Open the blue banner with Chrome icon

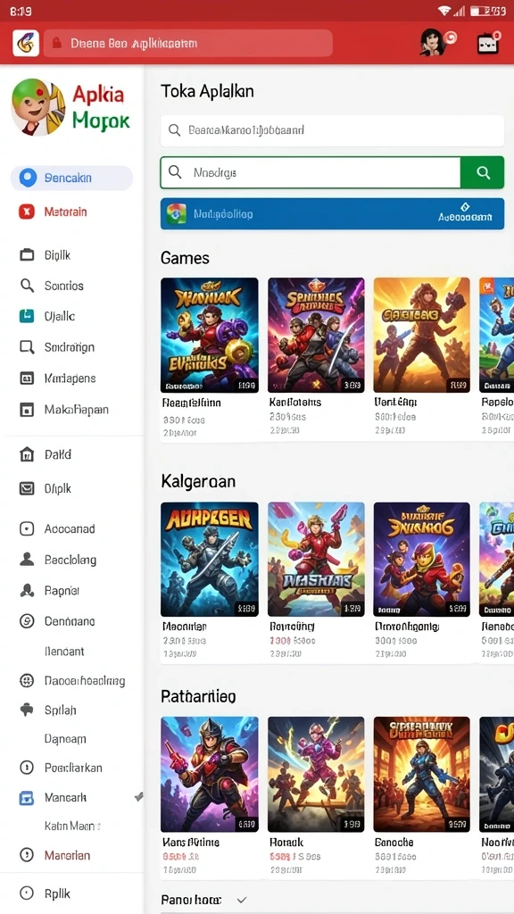pos(332,214)
